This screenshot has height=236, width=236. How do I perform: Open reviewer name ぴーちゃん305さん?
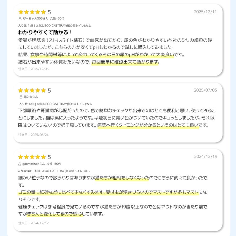36,19
